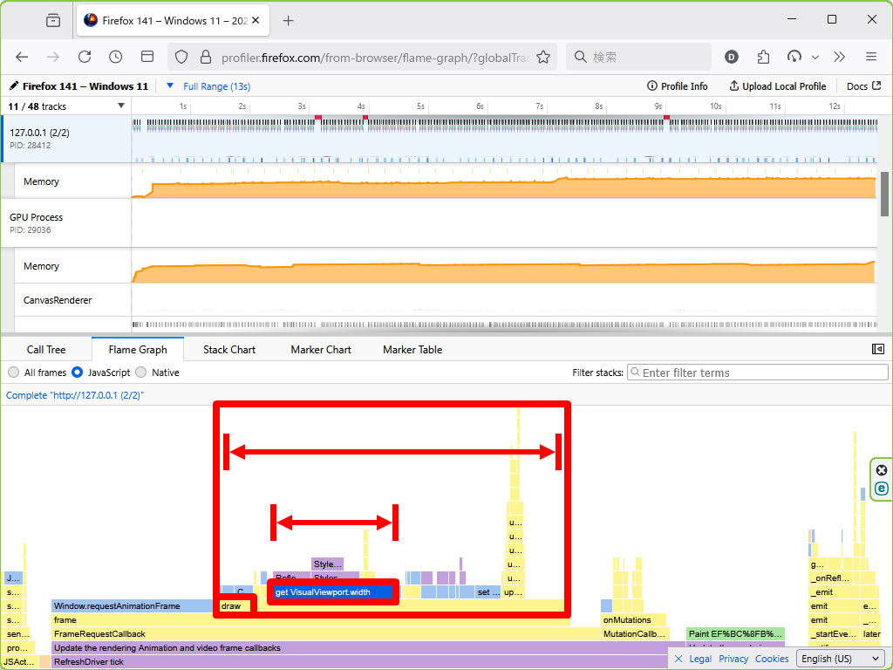Open Profile Info
This screenshot has height=670, width=893.
[x=677, y=86]
